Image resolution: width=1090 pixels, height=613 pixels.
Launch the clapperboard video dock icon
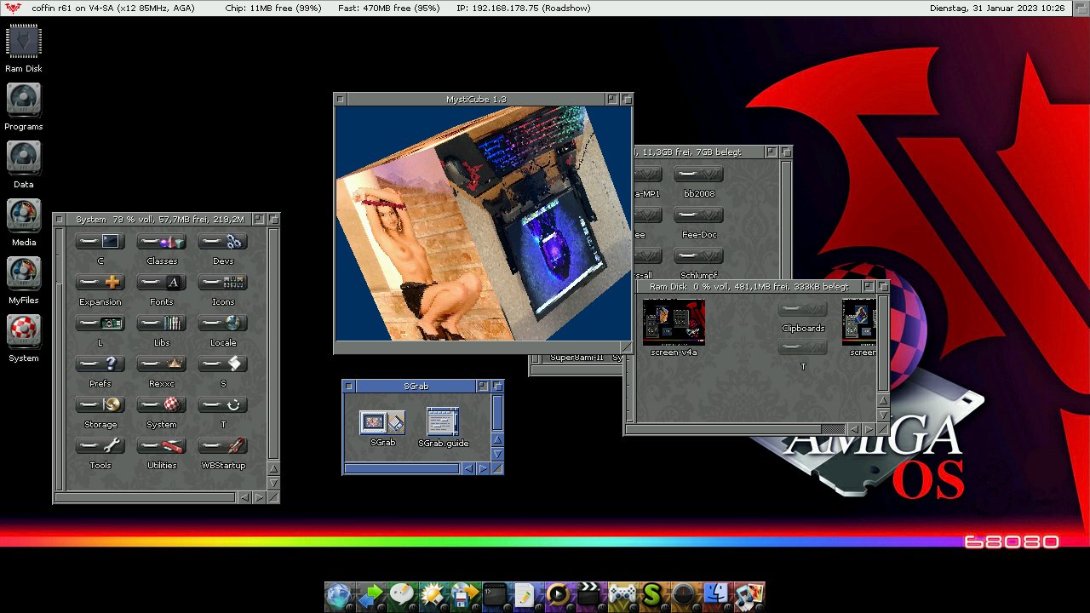[x=589, y=595]
